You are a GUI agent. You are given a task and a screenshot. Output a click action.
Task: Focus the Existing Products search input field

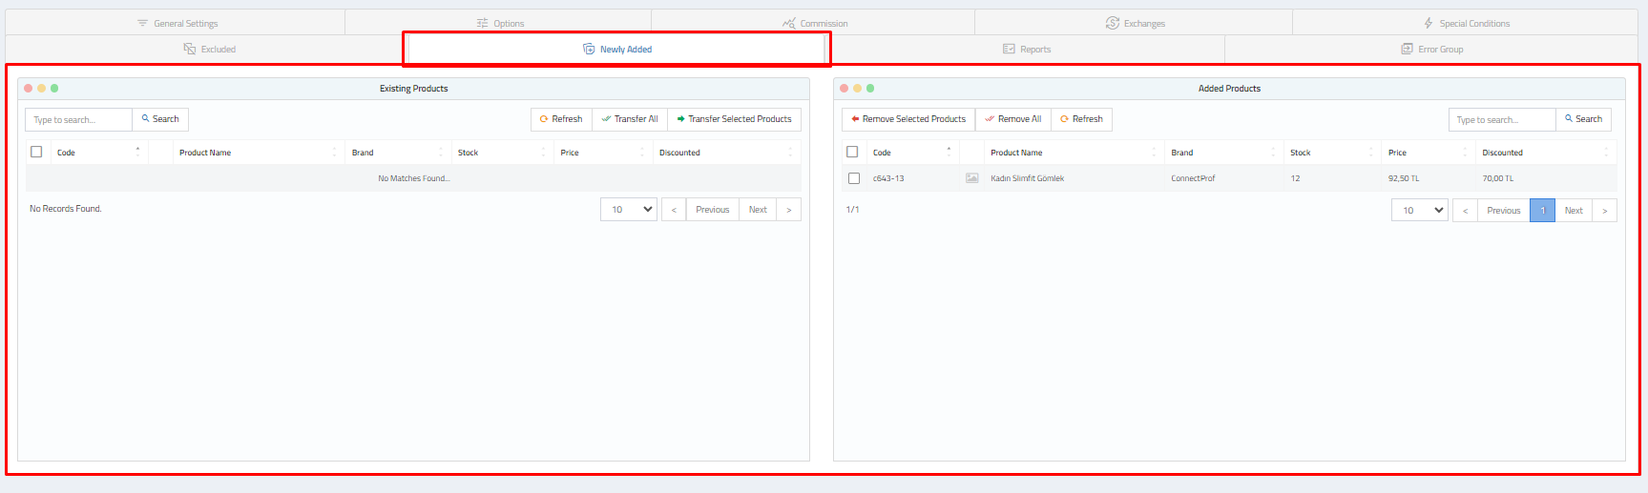point(78,120)
